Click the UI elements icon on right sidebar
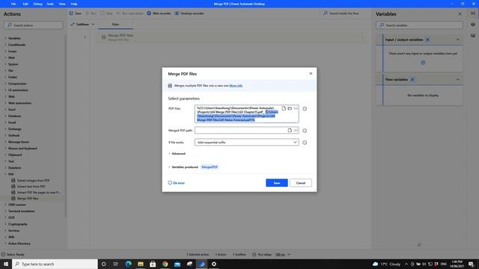 [473, 25]
